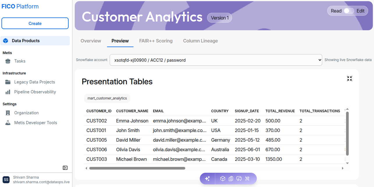Viewport: 374px width, 187px height.
Task: Click the 2025-06-01 signup date cell
Action: 247,149
